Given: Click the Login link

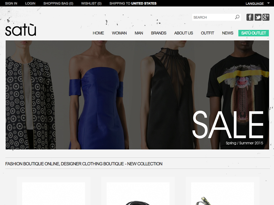Looking at the screenshot, I should point(30,3).
